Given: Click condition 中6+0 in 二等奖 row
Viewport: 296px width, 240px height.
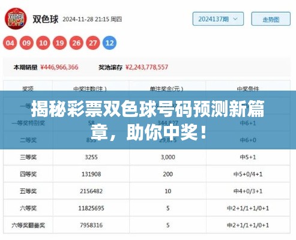Looking at the screenshot, I should (248, 140).
